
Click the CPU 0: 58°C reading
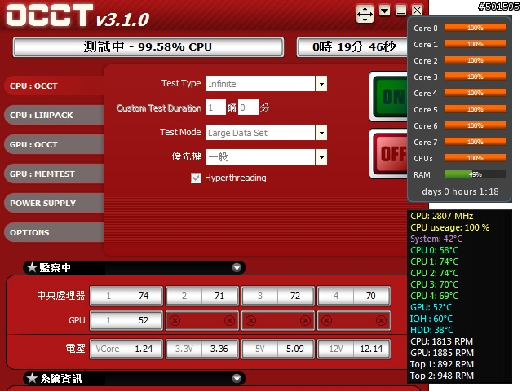pos(435,250)
